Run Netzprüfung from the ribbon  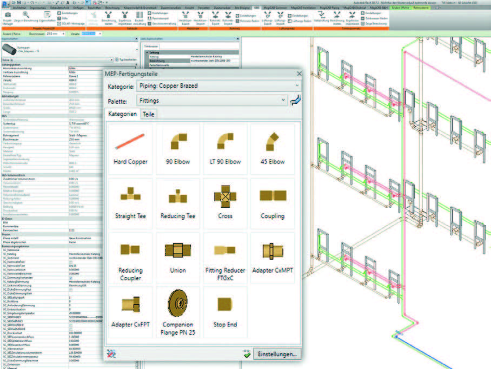pyautogui.click(x=321, y=17)
